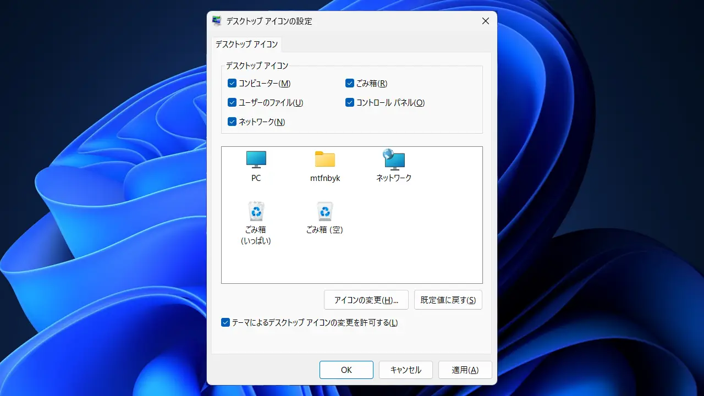This screenshot has height=396, width=704.
Task: Select the PC monitor icon
Action: tap(256, 159)
